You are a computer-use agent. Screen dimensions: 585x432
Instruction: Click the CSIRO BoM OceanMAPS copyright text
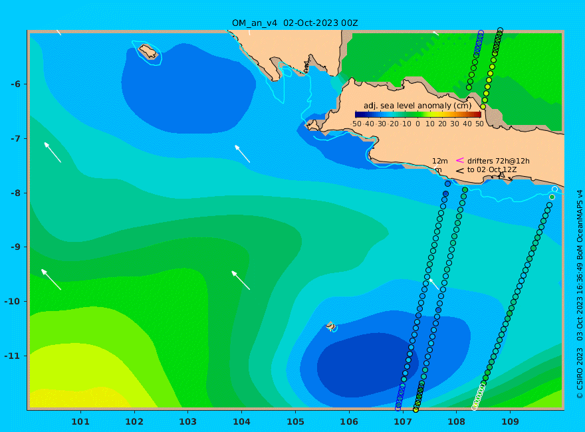tap(580, 294)
